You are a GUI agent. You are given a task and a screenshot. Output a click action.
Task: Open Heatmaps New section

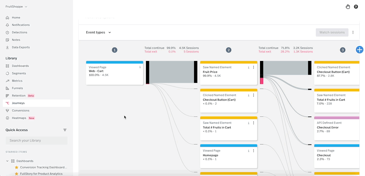(36, 118)
